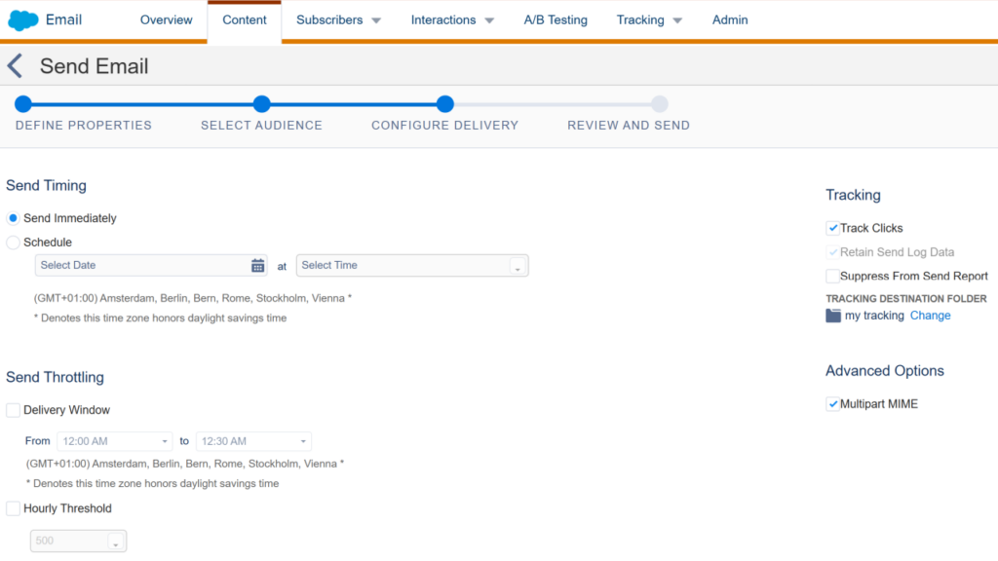This screenshot has height=561, width=998.
Task: Enable the Delivery Window checkbox
Action: click(x=13, y=410)
